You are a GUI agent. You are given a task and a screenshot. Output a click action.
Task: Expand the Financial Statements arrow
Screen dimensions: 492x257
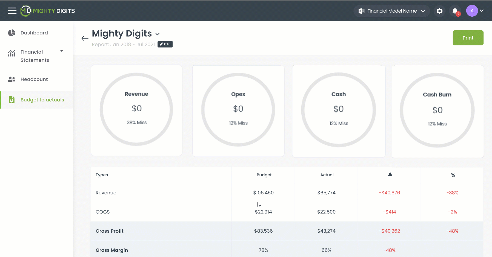[62, 51]
